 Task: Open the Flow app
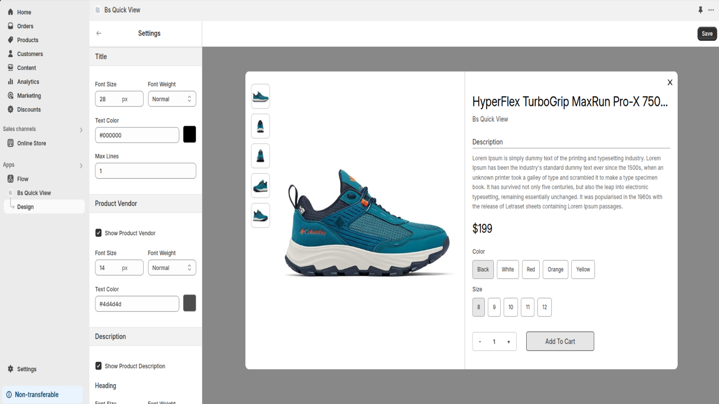(22, 179)
